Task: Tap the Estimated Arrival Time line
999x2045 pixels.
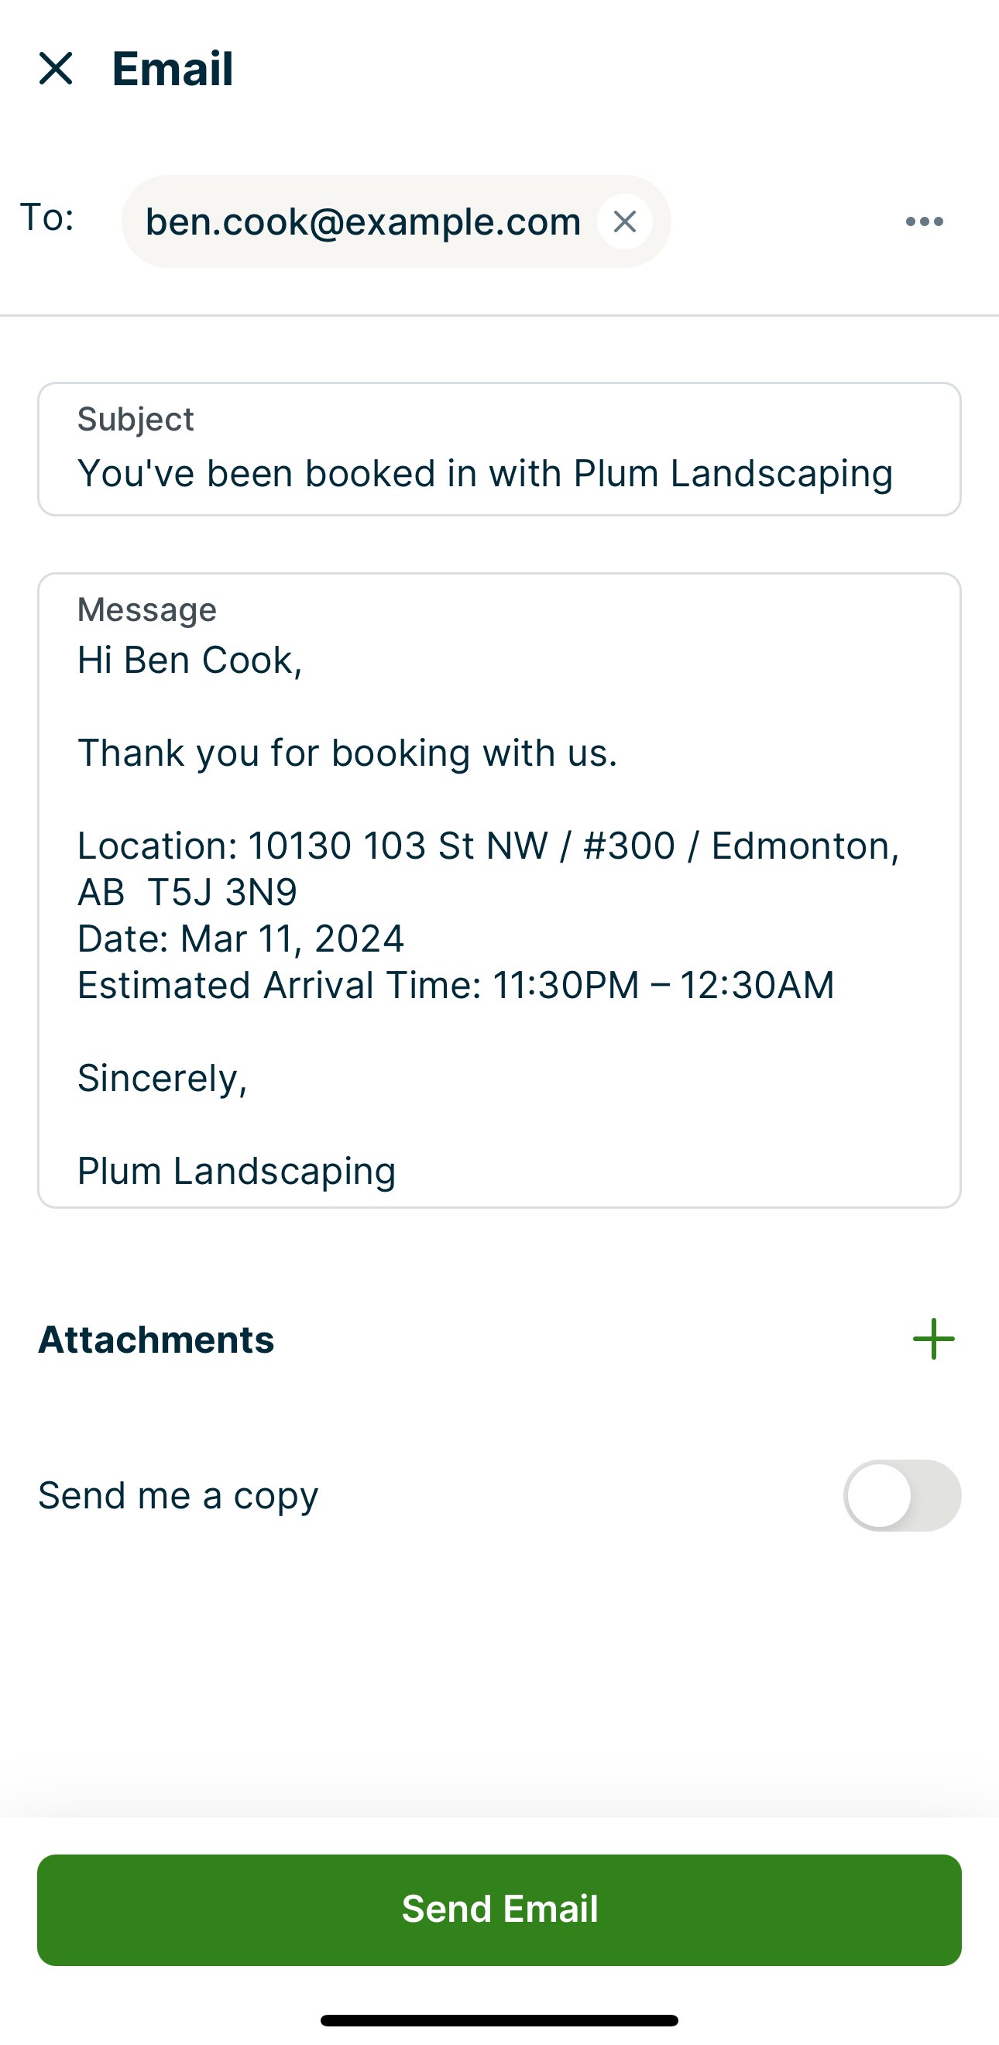Action: 455,985
